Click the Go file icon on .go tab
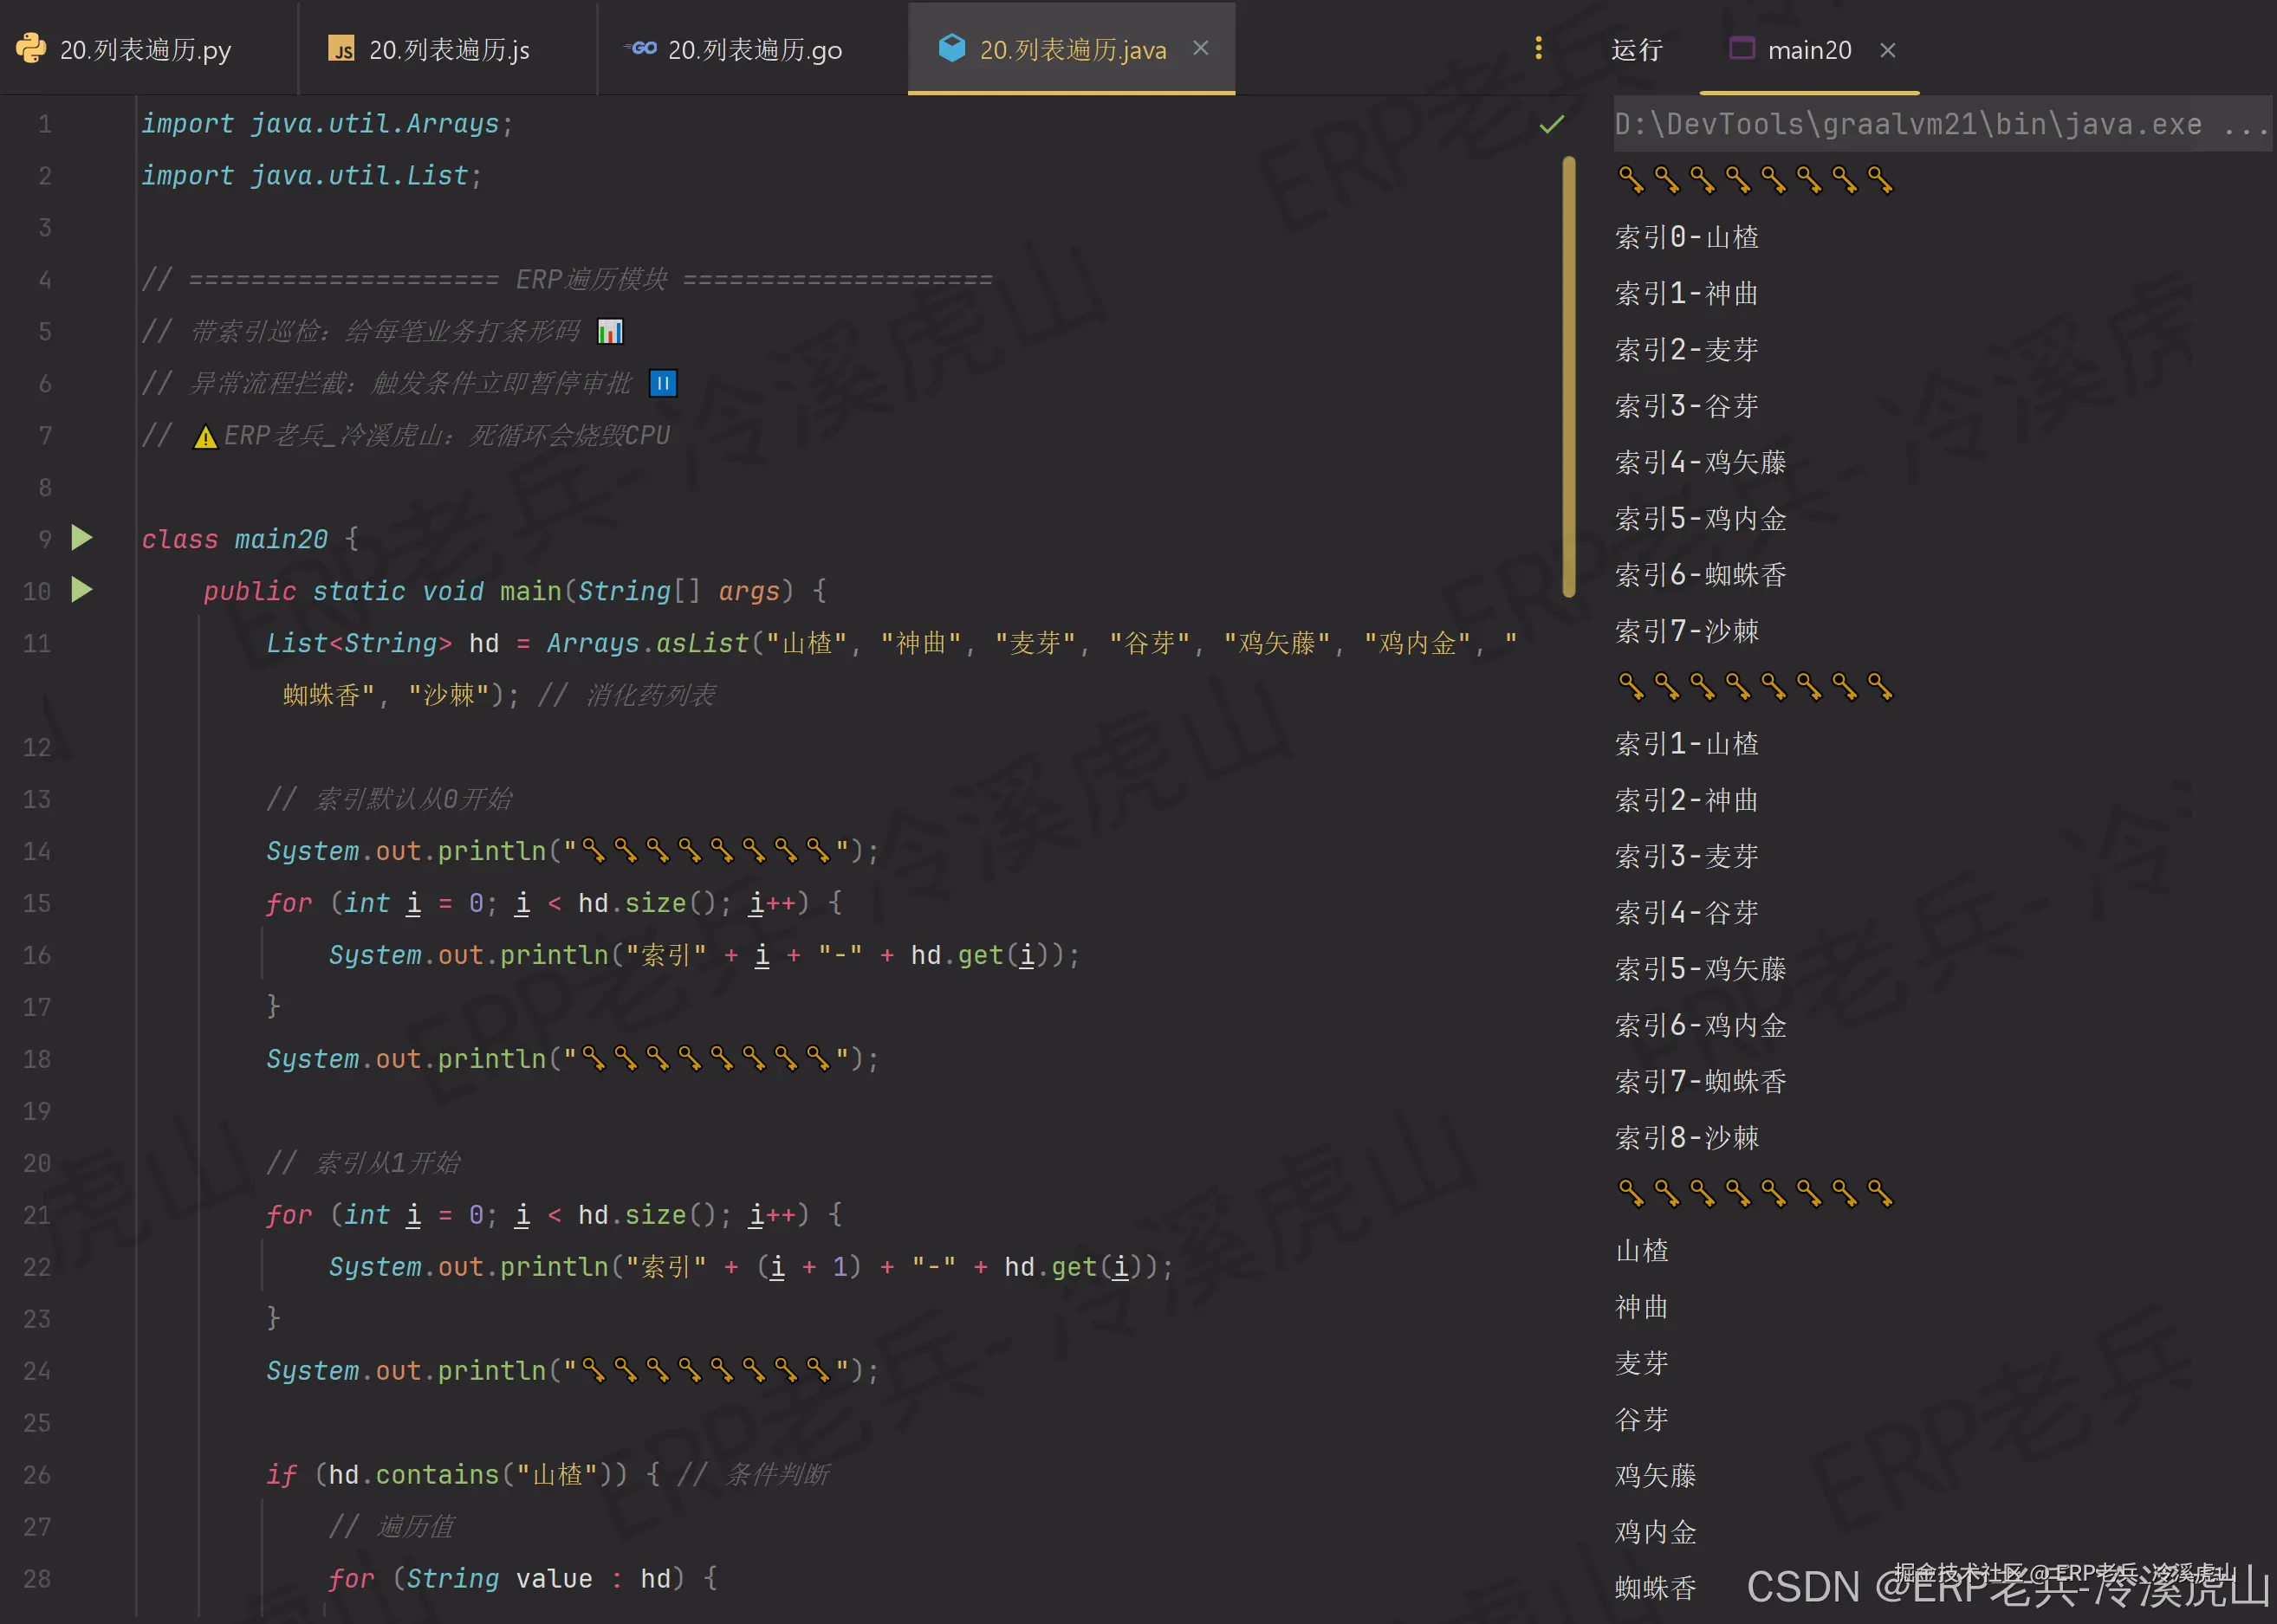2277x1624 pixels. coord(640,48)
